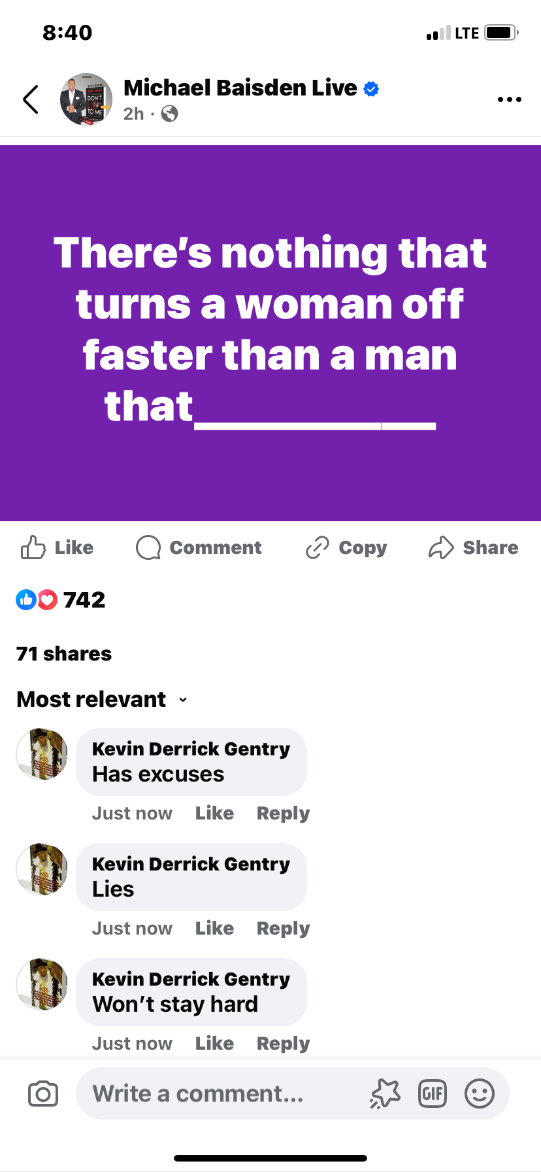View the 742 reactions list

(x=61, y=600)
